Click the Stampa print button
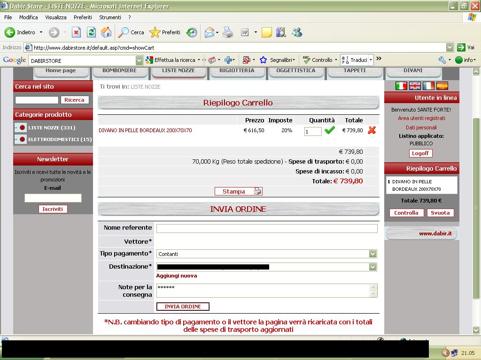The width and height of the screenshot is (481, 360). 238,191
